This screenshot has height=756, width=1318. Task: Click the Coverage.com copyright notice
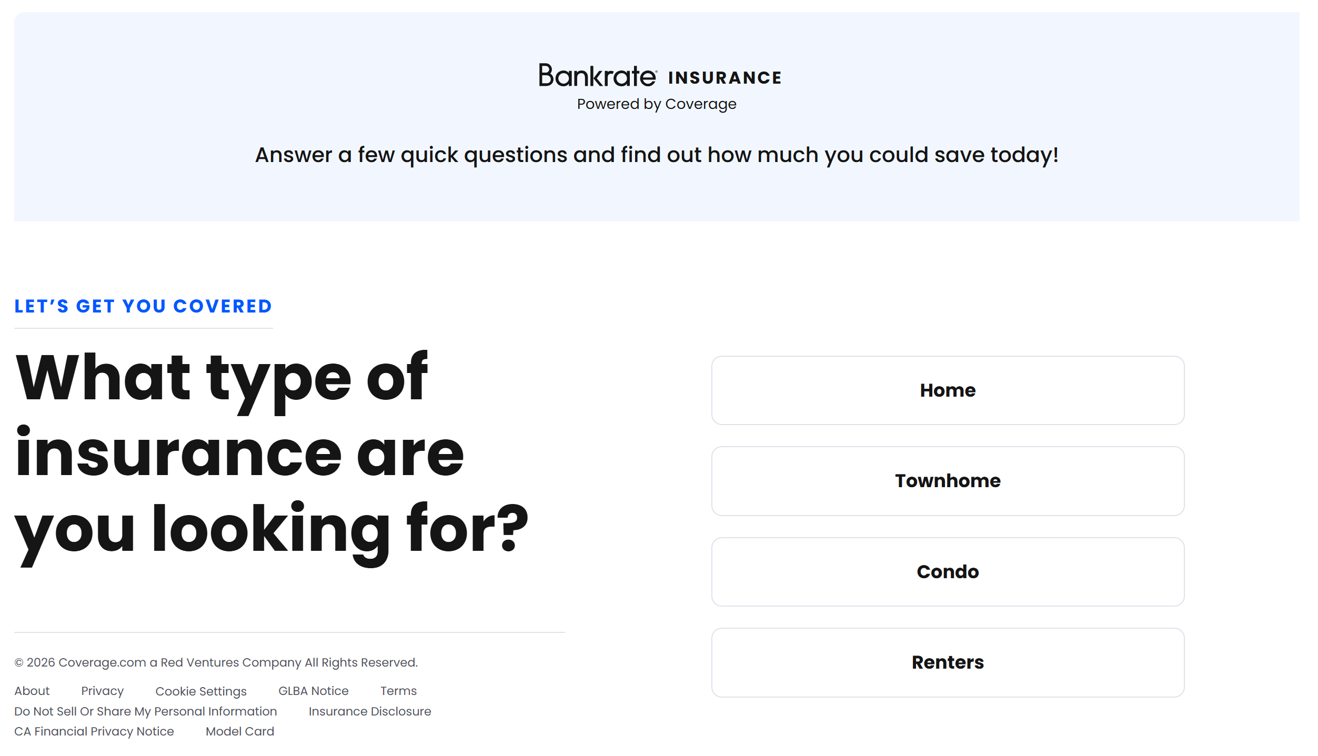tap(216, 662)
